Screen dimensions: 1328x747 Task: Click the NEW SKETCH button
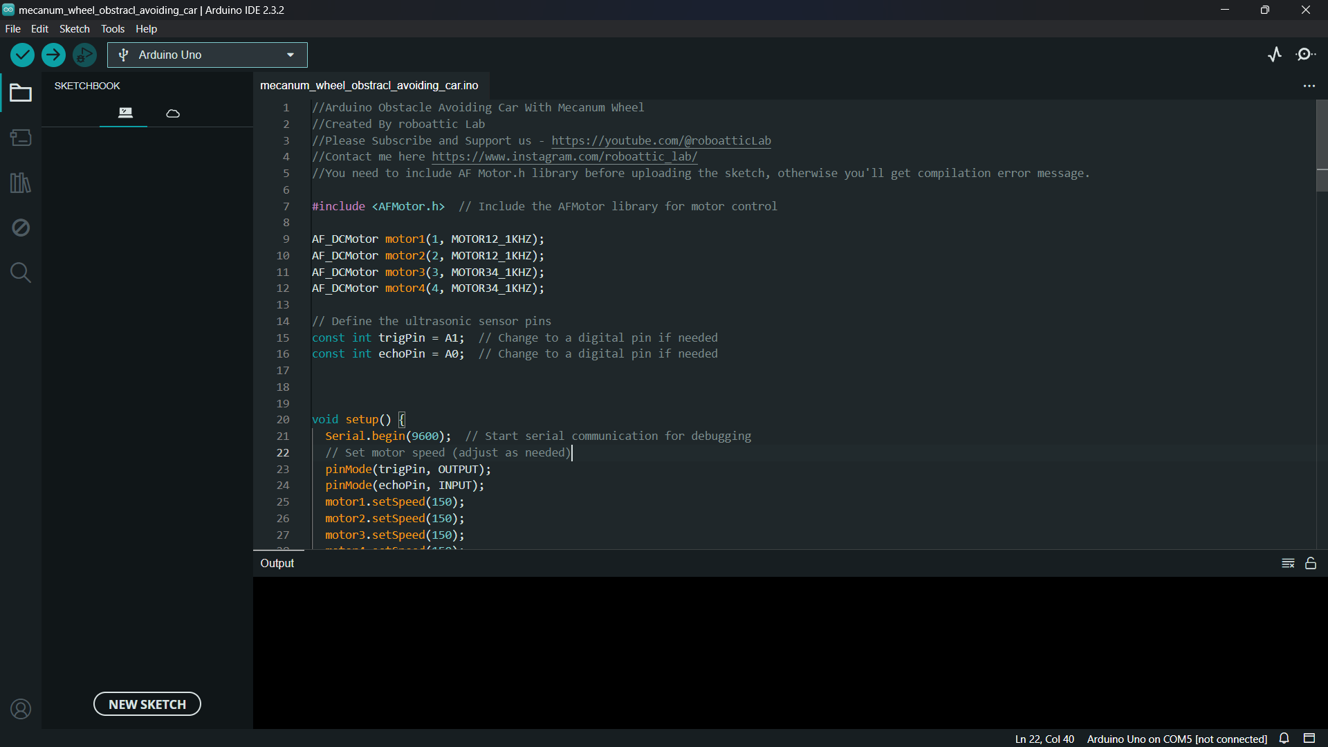pyautogui.click(x=147, y=704)
